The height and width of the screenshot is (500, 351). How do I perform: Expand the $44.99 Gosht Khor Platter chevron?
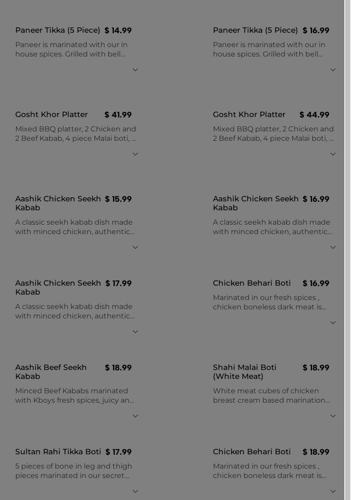click(333, 154)
